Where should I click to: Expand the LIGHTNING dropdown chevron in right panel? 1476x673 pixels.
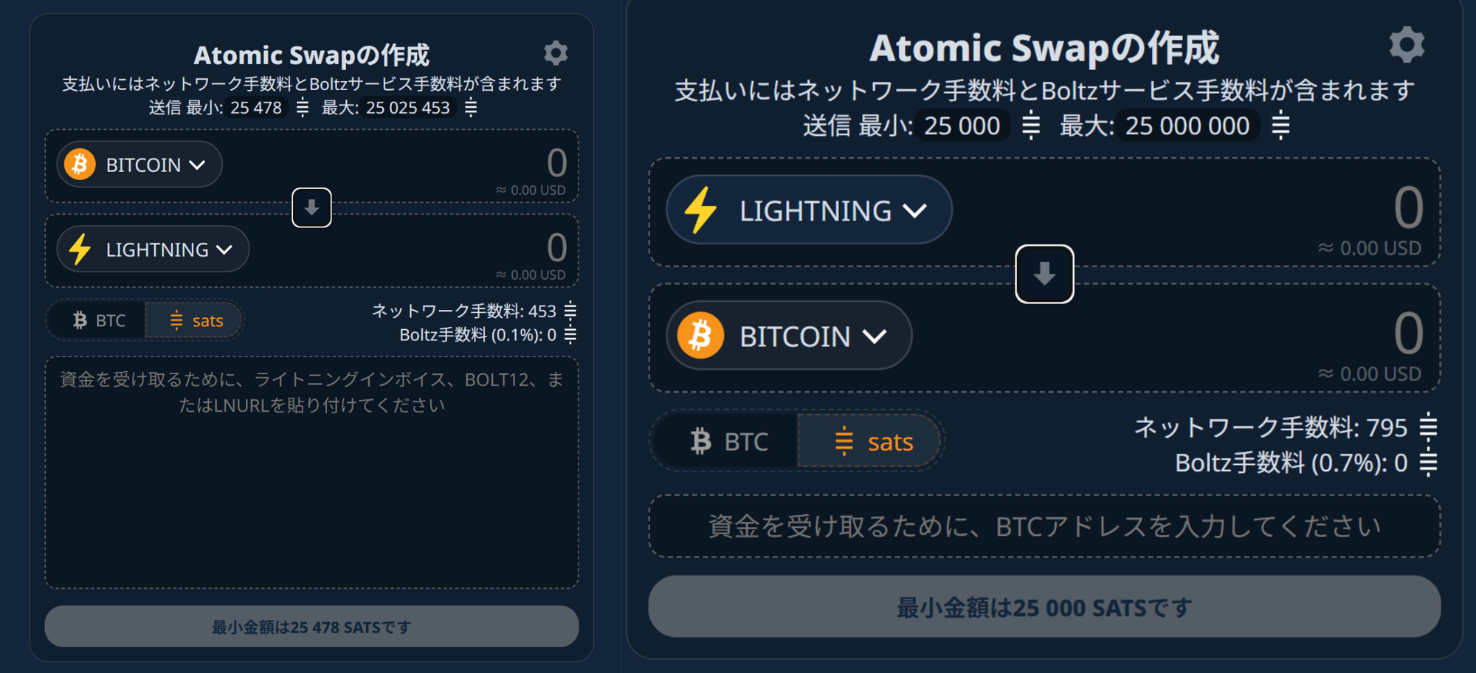tap(915, 211)
